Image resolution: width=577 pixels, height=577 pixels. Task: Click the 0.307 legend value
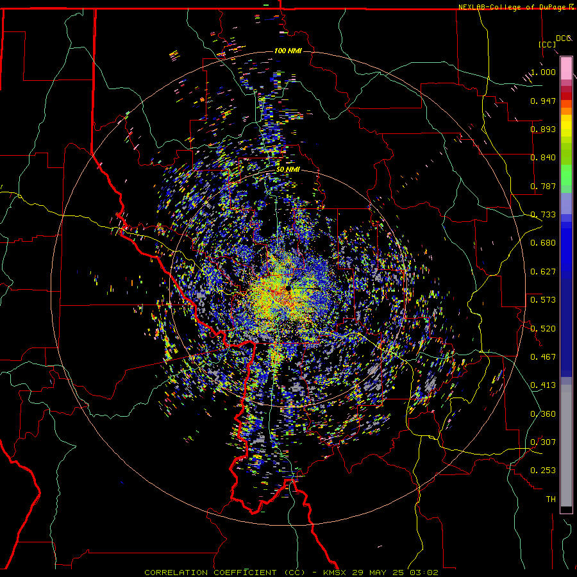pos(543,442)
